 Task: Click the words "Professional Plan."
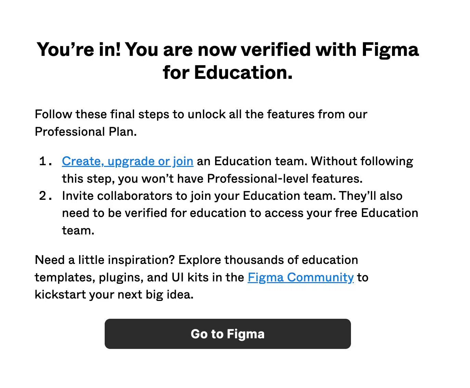click(86, 132)
